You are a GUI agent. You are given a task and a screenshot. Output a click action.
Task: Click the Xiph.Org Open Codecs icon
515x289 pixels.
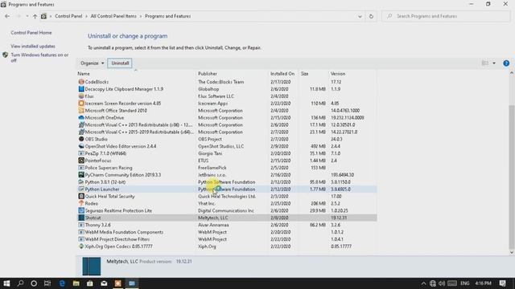tap(81, 246)
